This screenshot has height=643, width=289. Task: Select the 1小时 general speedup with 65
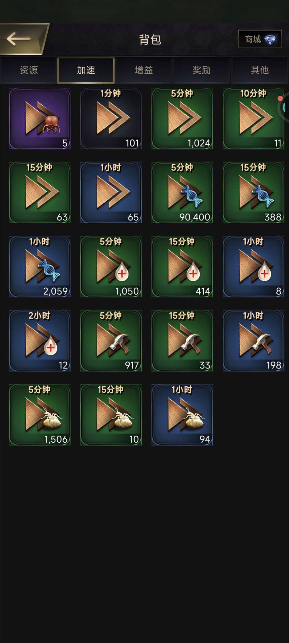111,192
